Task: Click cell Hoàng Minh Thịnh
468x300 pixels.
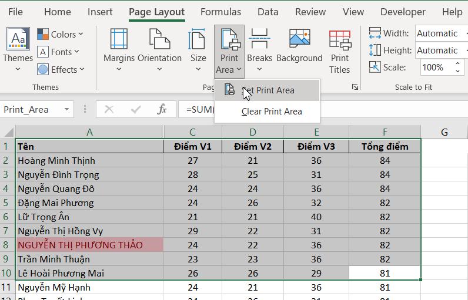Action: (89, 161)
